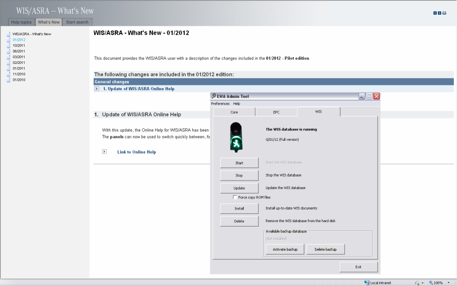This screenshot has width=457, height=286.
Task: Switch to the EPC tab
Action: coord(276,112)
